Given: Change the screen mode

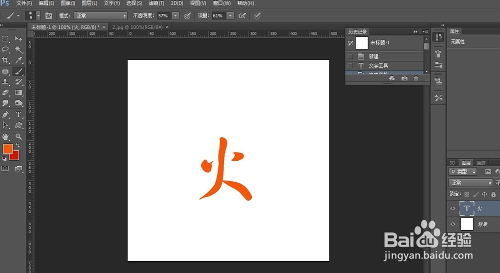Looking at the screenshot, I should (x=18, y=169).
